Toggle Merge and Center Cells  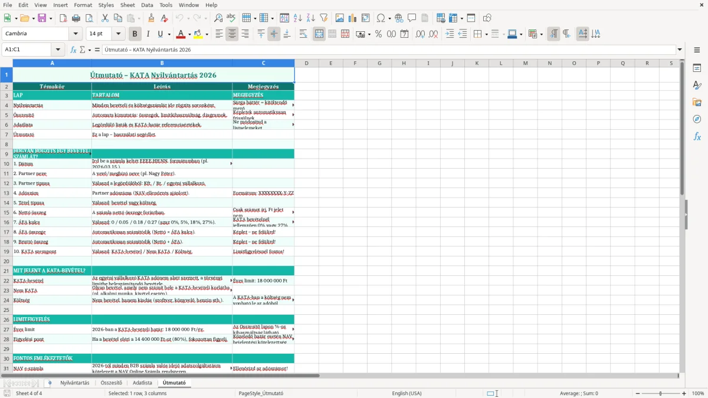319,34
